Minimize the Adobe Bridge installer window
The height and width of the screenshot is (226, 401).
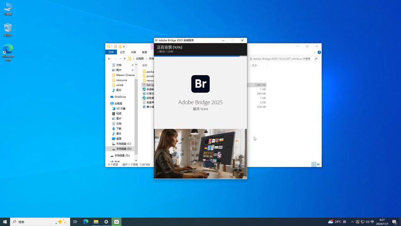[223, 40]
